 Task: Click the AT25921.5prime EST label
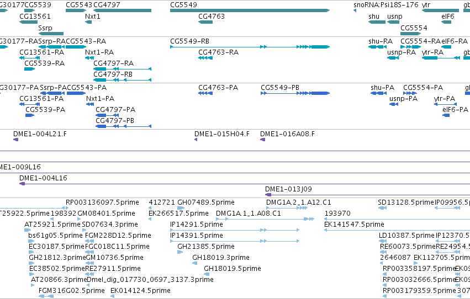52,224
